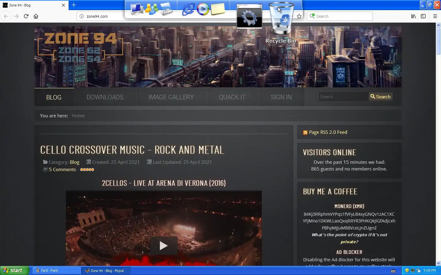Open the QUACK IT menu item
Viewport: 441px width, 275px height.
232,97
